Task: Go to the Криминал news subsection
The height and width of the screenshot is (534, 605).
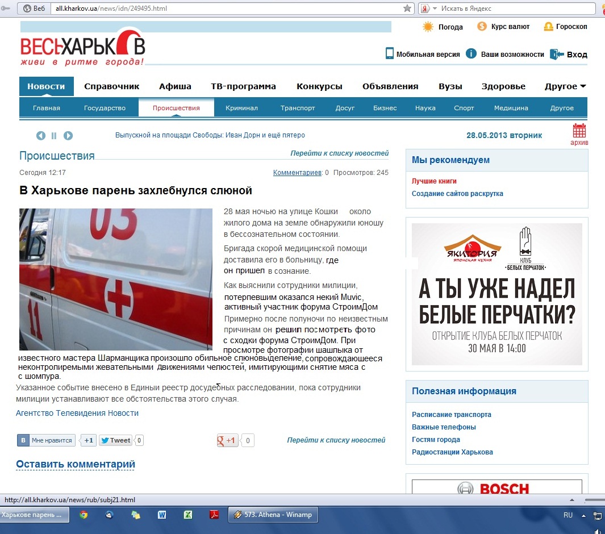Action: 241,108
